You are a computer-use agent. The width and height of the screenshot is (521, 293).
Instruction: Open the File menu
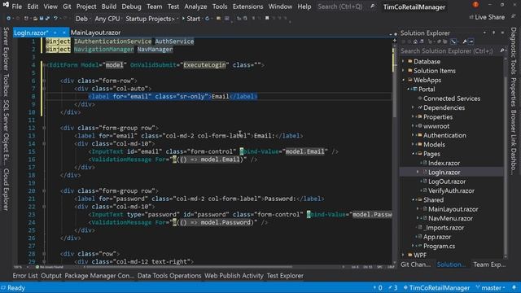click(16, 7)
